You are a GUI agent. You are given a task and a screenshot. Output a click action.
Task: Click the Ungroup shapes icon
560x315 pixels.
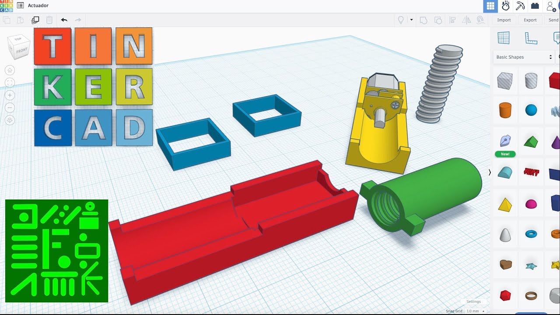(438, 20)
